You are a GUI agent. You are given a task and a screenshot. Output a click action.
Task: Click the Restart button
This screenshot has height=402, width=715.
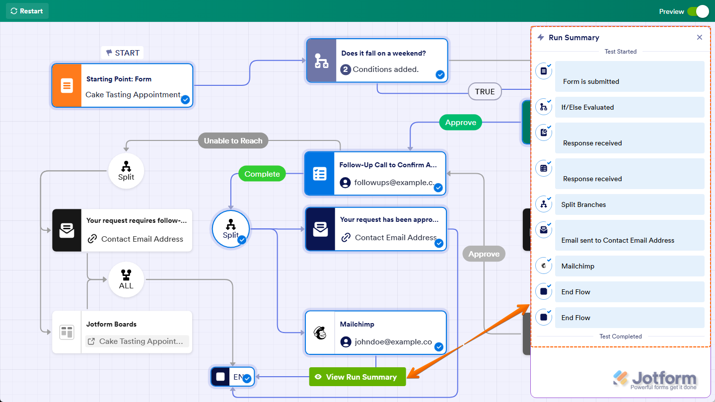click(x=27, y=10)
